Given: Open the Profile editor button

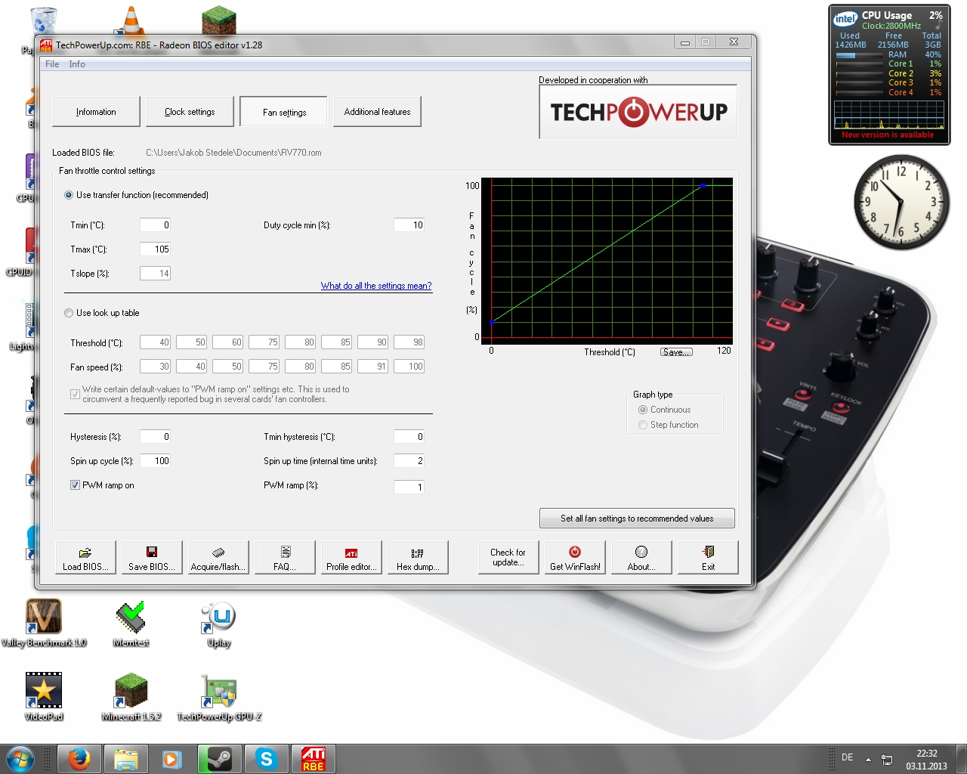Looking at the screenshot, I should pyautogui.click(x=351, y=558).
